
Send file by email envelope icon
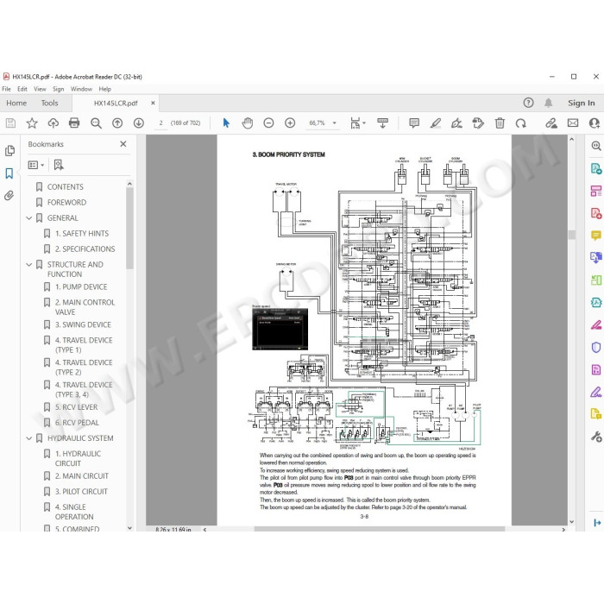point(573,123)
